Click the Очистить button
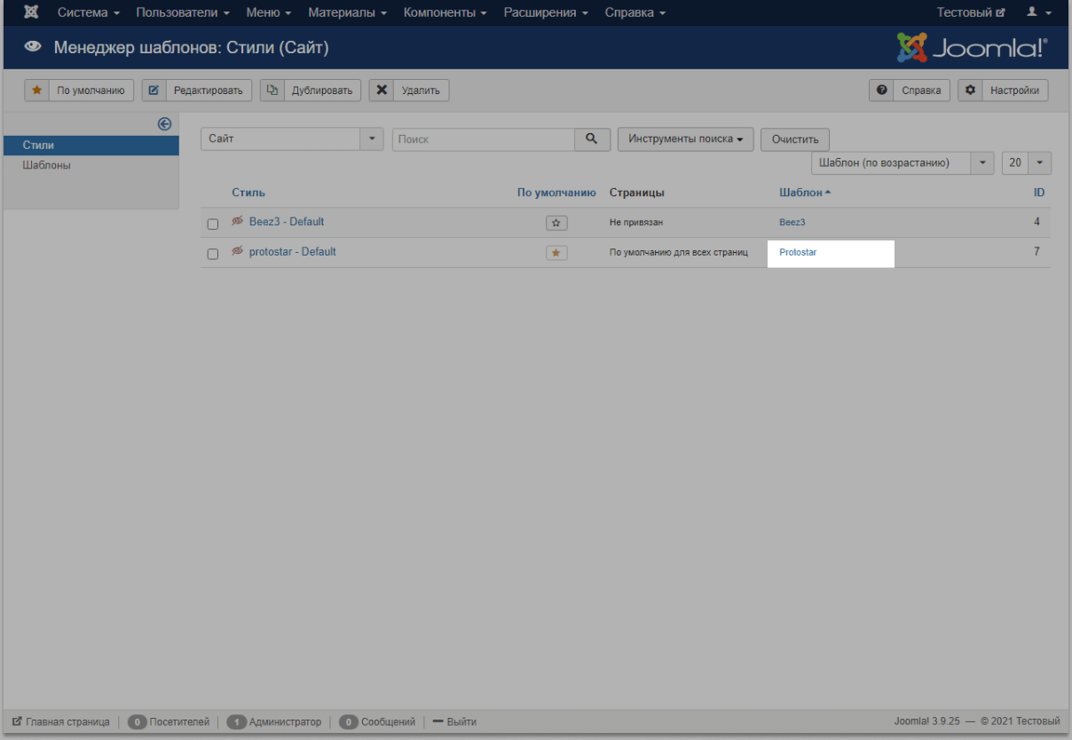Viewport: 1072px width, 740px height. coord(795,140)
